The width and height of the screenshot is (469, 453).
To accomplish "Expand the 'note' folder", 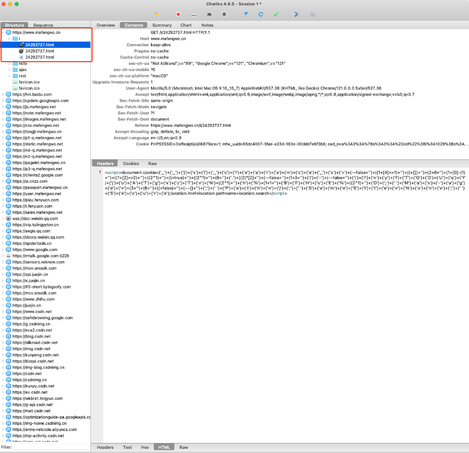I will click(x=9, y=64).
